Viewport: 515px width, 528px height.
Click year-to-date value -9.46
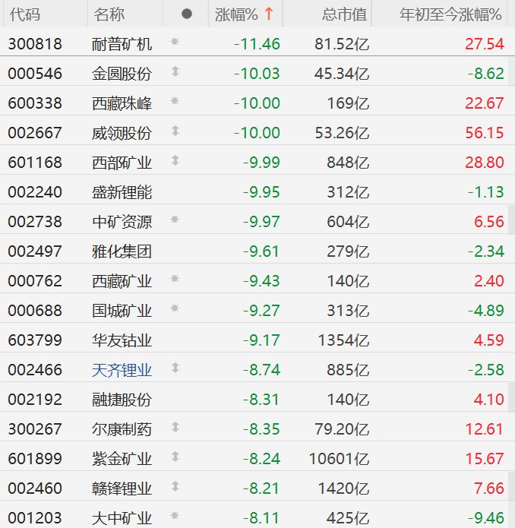(x=486, y=518)
